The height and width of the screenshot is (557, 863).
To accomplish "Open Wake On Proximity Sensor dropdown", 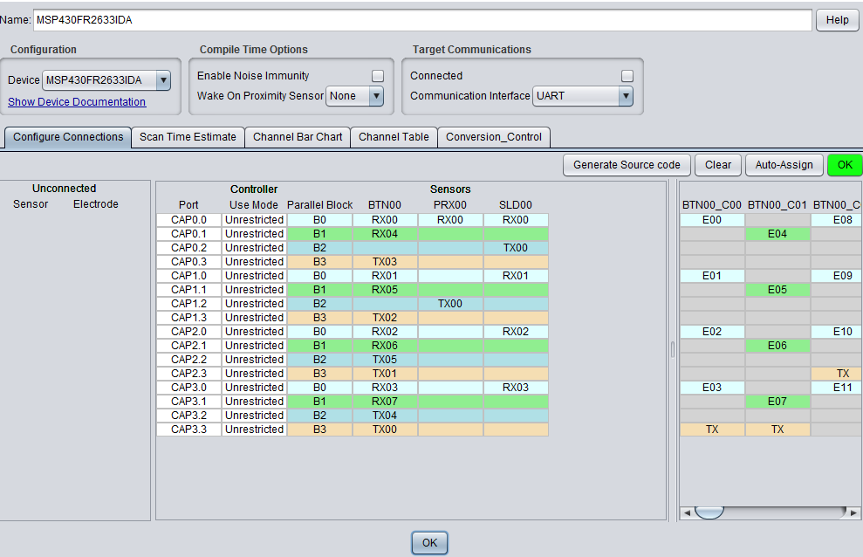I will [x=376, y=96].
